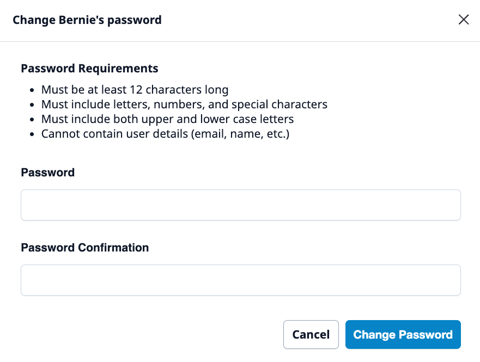The width and height of the screenshot is (480, 362).
Task: Click the "Cannot contain user details" requirement
Action: 165,134
